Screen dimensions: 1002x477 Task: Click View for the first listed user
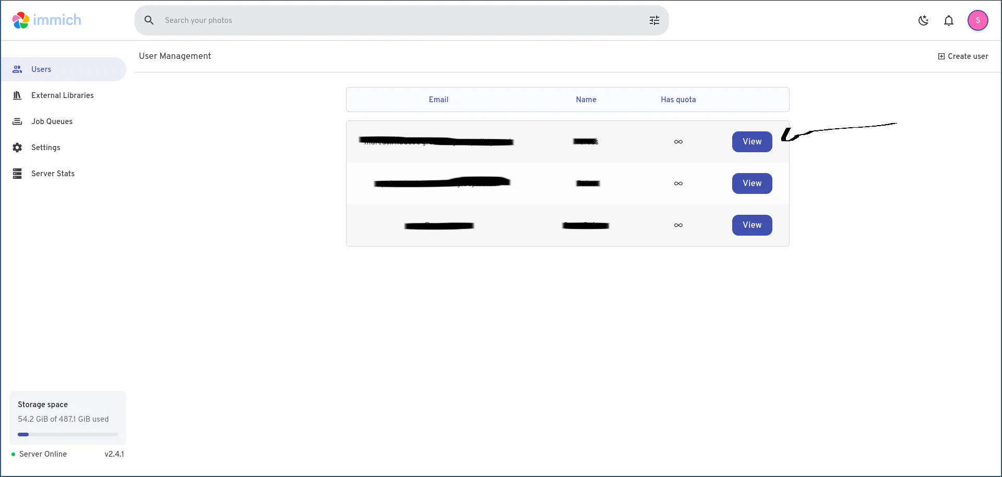point(752,141)
